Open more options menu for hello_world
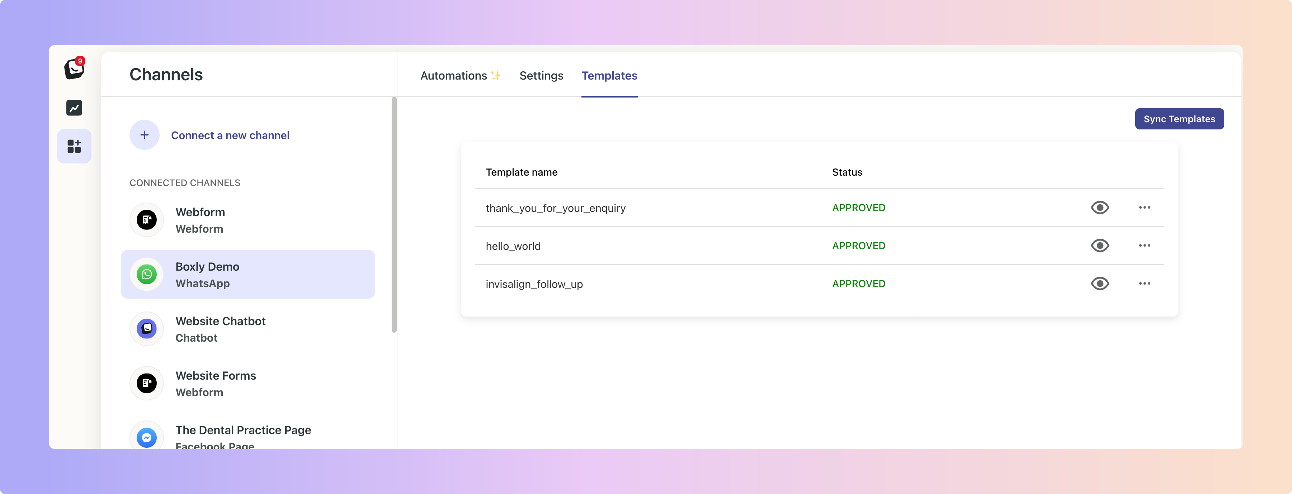 1144,246
